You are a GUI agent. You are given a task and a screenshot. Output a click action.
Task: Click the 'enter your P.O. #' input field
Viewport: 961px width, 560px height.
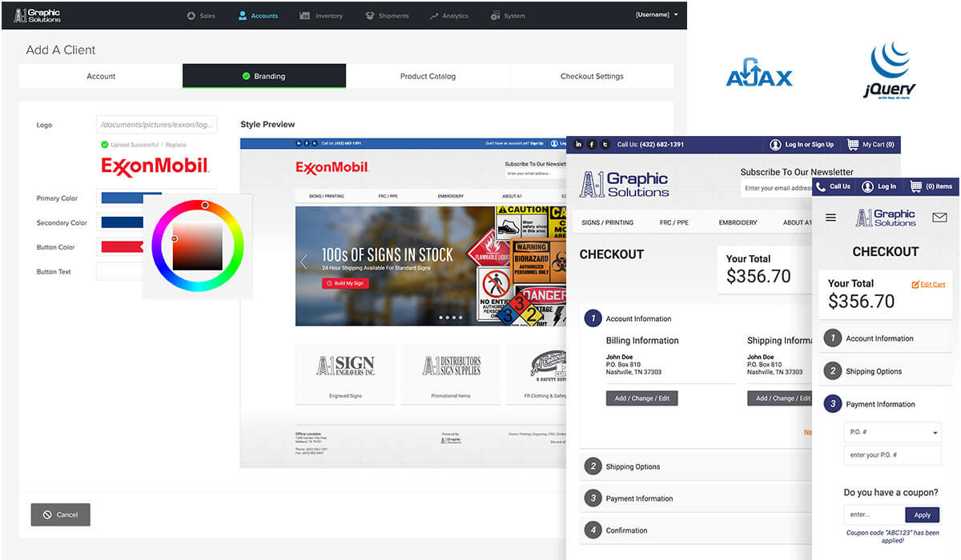(893, 455)
